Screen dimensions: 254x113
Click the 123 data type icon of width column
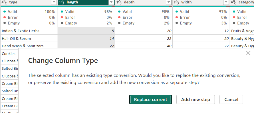176,2
